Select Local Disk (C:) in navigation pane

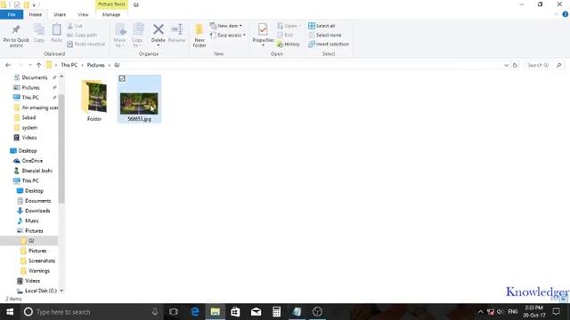click(41, 291)
